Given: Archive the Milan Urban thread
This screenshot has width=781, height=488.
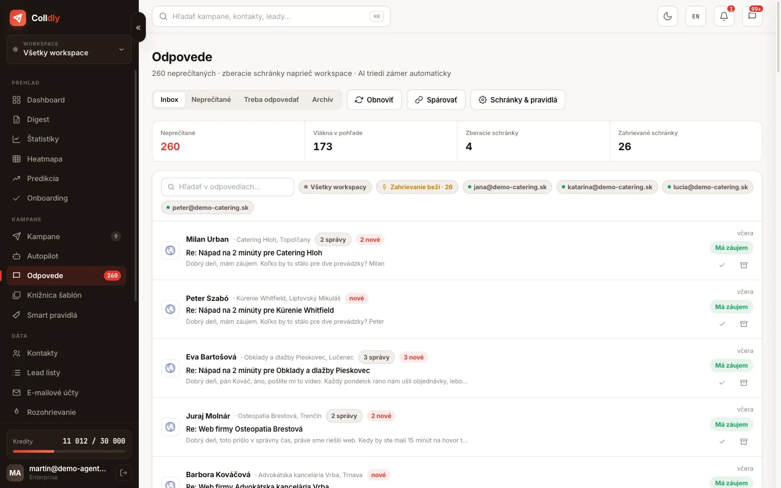Looking at the screenshot, I should 744,265.
